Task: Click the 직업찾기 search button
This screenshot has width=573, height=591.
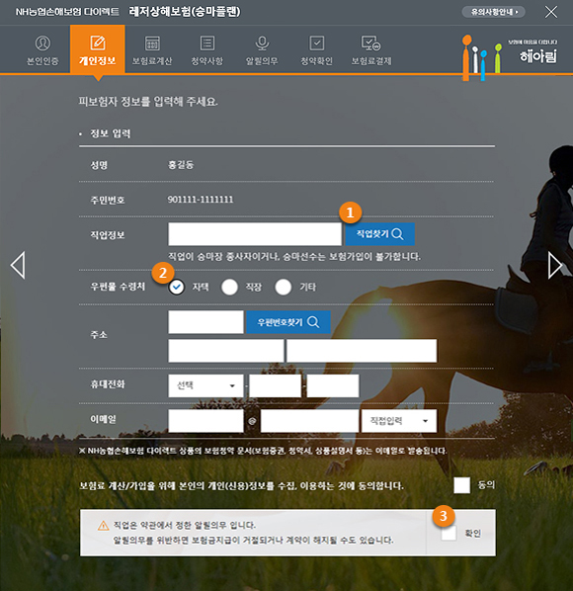Action: [379, 234]
